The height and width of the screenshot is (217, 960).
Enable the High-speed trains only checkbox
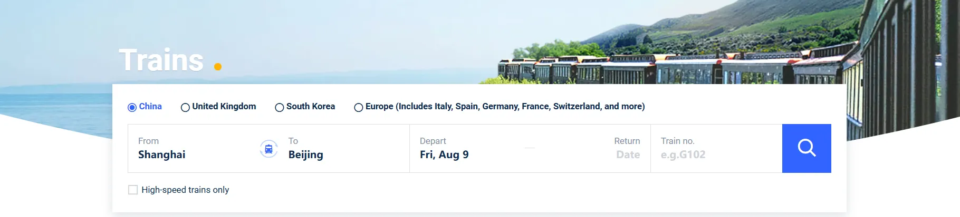[x=133, y=190]
